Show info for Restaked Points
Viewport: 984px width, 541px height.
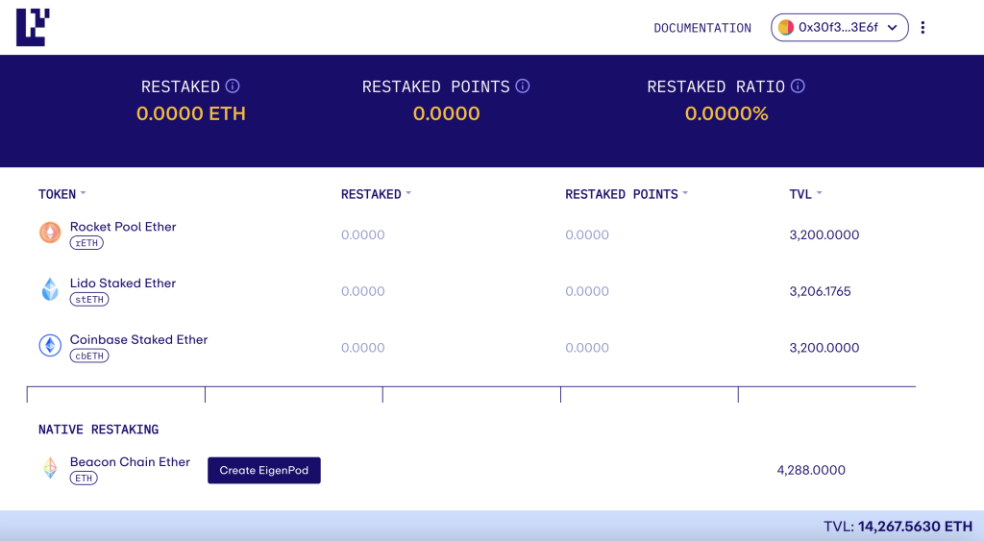click(523, 86)
